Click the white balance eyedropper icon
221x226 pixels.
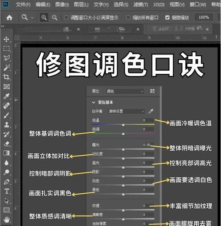click(151, 111)
